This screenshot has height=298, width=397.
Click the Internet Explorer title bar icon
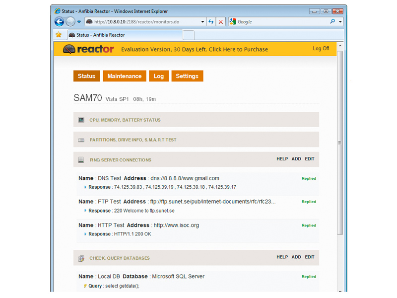click(58, 11)
